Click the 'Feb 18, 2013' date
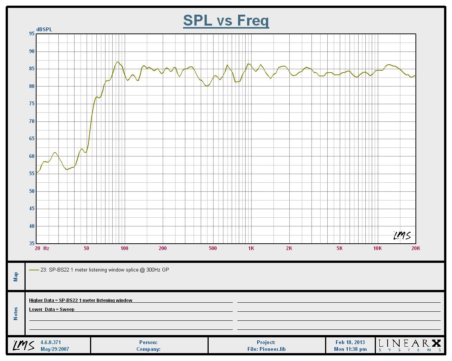 pyautogui.click(x=350, y=342)
